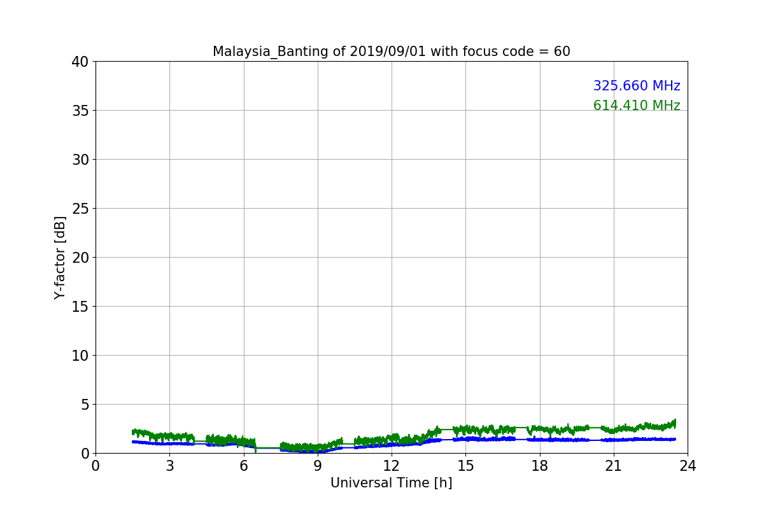The height and width of the screenshot is (509, 764).
Task: Click the x-axis tick label 6
Action: tap(244, 465)
